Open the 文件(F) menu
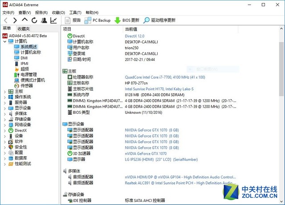Screen dimensions: 285x205 pos(8,12)
